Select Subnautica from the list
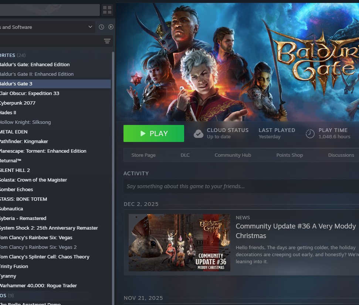 [55, 209]
